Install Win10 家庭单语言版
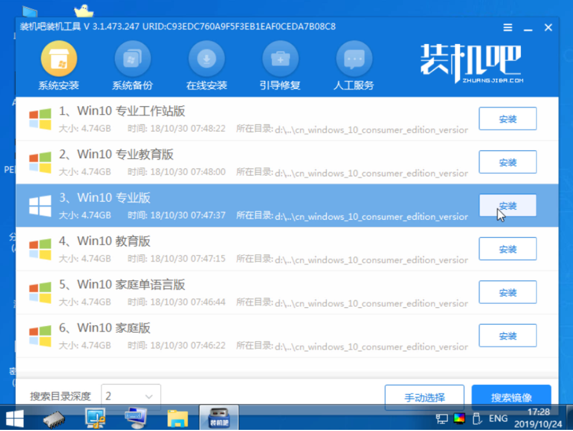 coord(507,292)
